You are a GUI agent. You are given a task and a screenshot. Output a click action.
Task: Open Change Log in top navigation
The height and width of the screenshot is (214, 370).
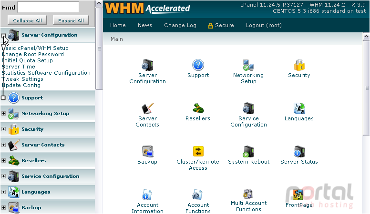[x=180, y=25]
